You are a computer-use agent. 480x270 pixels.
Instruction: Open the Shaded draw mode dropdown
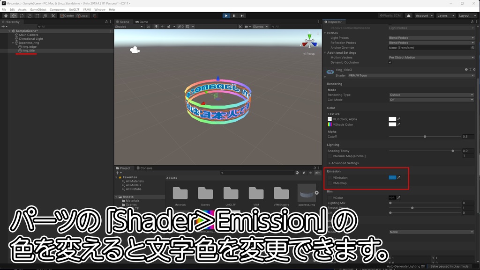point(129,27)
